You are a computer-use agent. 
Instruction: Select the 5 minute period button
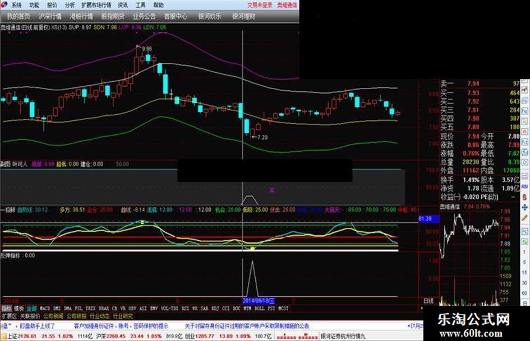click(524, 262)
